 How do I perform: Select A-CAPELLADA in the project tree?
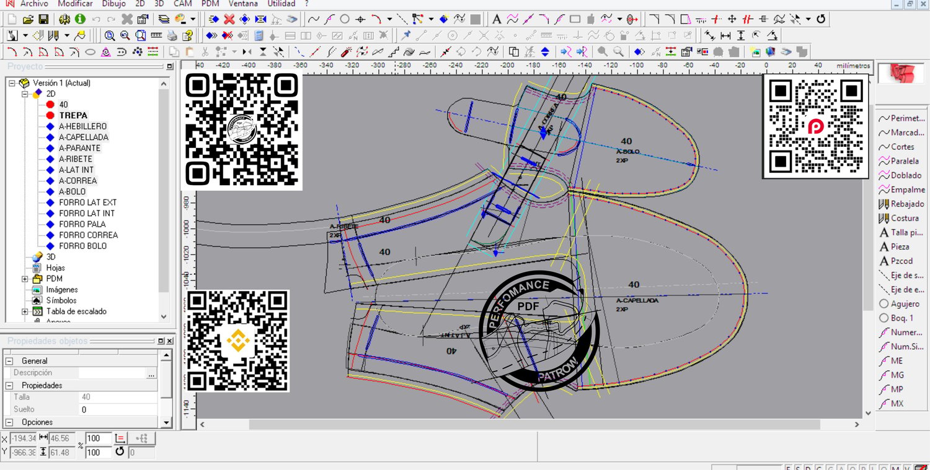coord(84,137)
